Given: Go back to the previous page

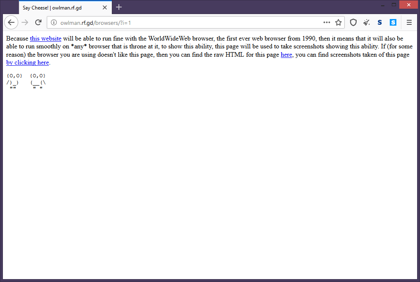Looking at the screenshot, I should point(11,22).
